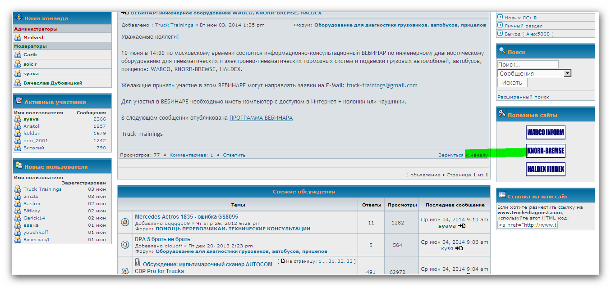This screenshot has width=611, height=287.
Task: Click the user icon beside Anatoli
Action: coord(18,126)
